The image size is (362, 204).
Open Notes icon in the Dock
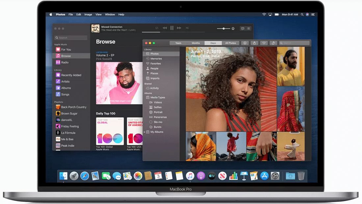pos(179,176)
